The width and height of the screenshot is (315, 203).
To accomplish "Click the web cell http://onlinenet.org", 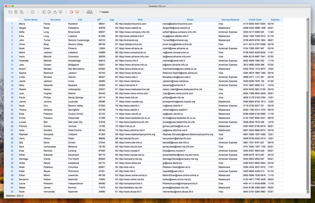I will pyautogui.click(x=140, y=40).
